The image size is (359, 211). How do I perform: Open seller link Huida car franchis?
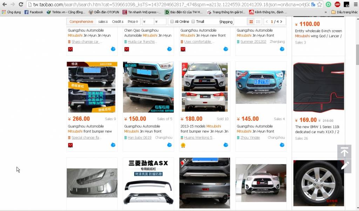(x=142, y=42)
